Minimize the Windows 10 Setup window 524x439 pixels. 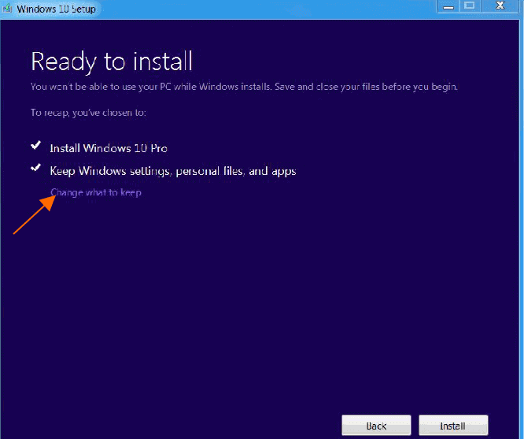click(x=448, y=6)
